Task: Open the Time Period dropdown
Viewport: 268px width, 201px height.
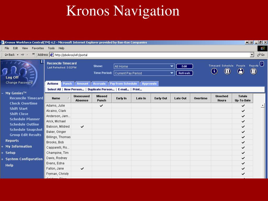Action: (144, 73)
